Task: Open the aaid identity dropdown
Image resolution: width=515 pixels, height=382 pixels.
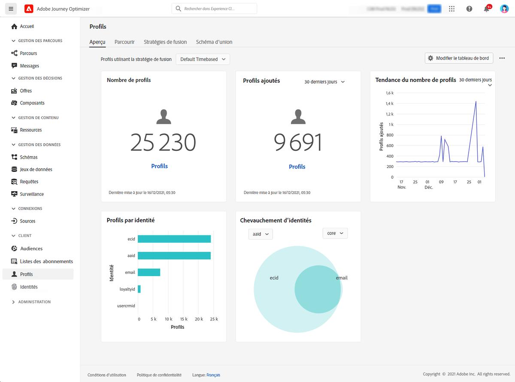Action: pyautogui.click(x=260, y=234)
